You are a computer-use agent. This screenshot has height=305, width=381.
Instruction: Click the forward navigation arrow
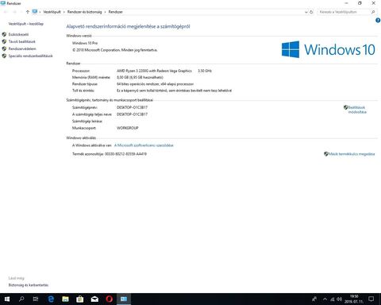(15, 12)
